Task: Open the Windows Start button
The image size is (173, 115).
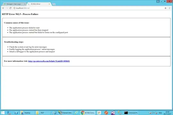Action: click(3, 113)
